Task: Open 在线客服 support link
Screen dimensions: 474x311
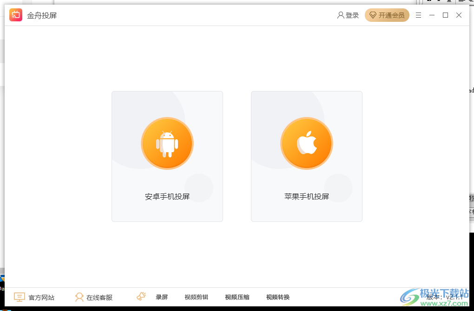Action: 99,298
